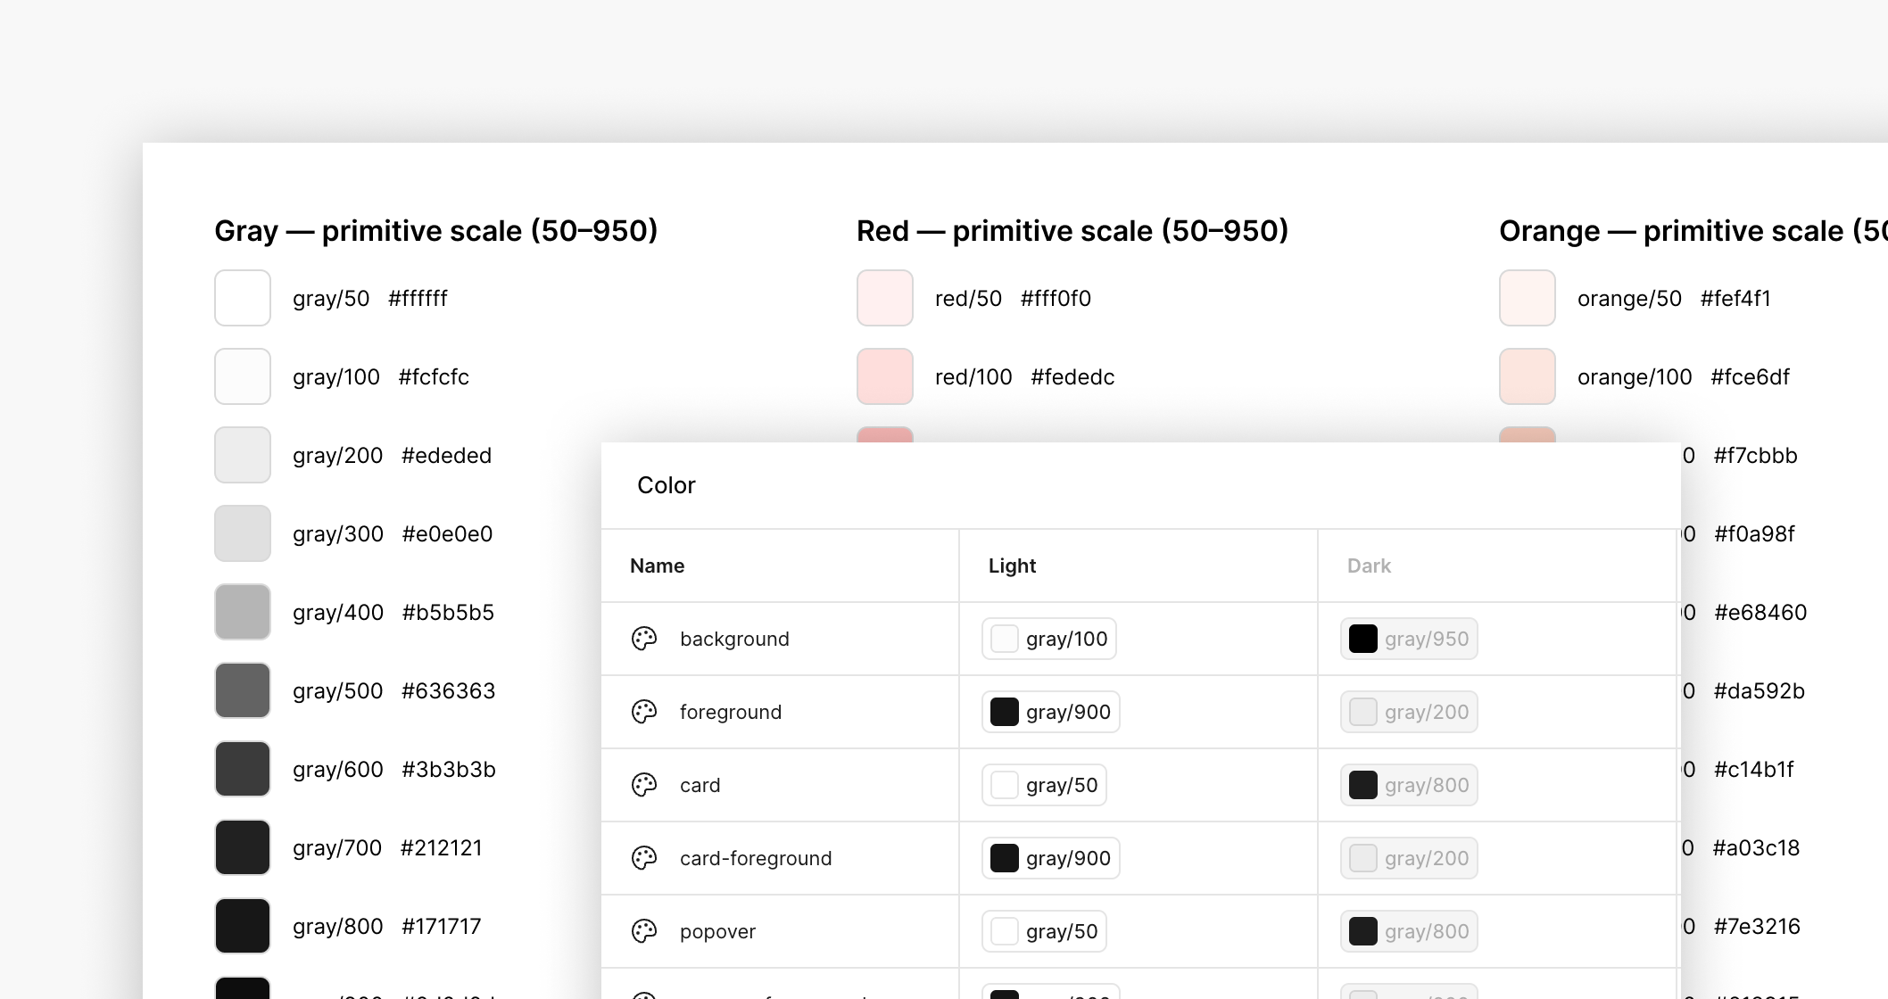This screenshot has height=999, width=1888.
Task: Click the #fce6df hex value
Action: (x=1750, y=376)
